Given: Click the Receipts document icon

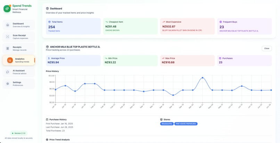Looking at the screenshot, I should [8, 48].
